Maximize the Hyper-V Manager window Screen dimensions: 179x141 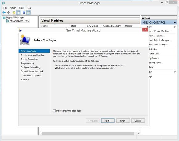tap(167, 2)
